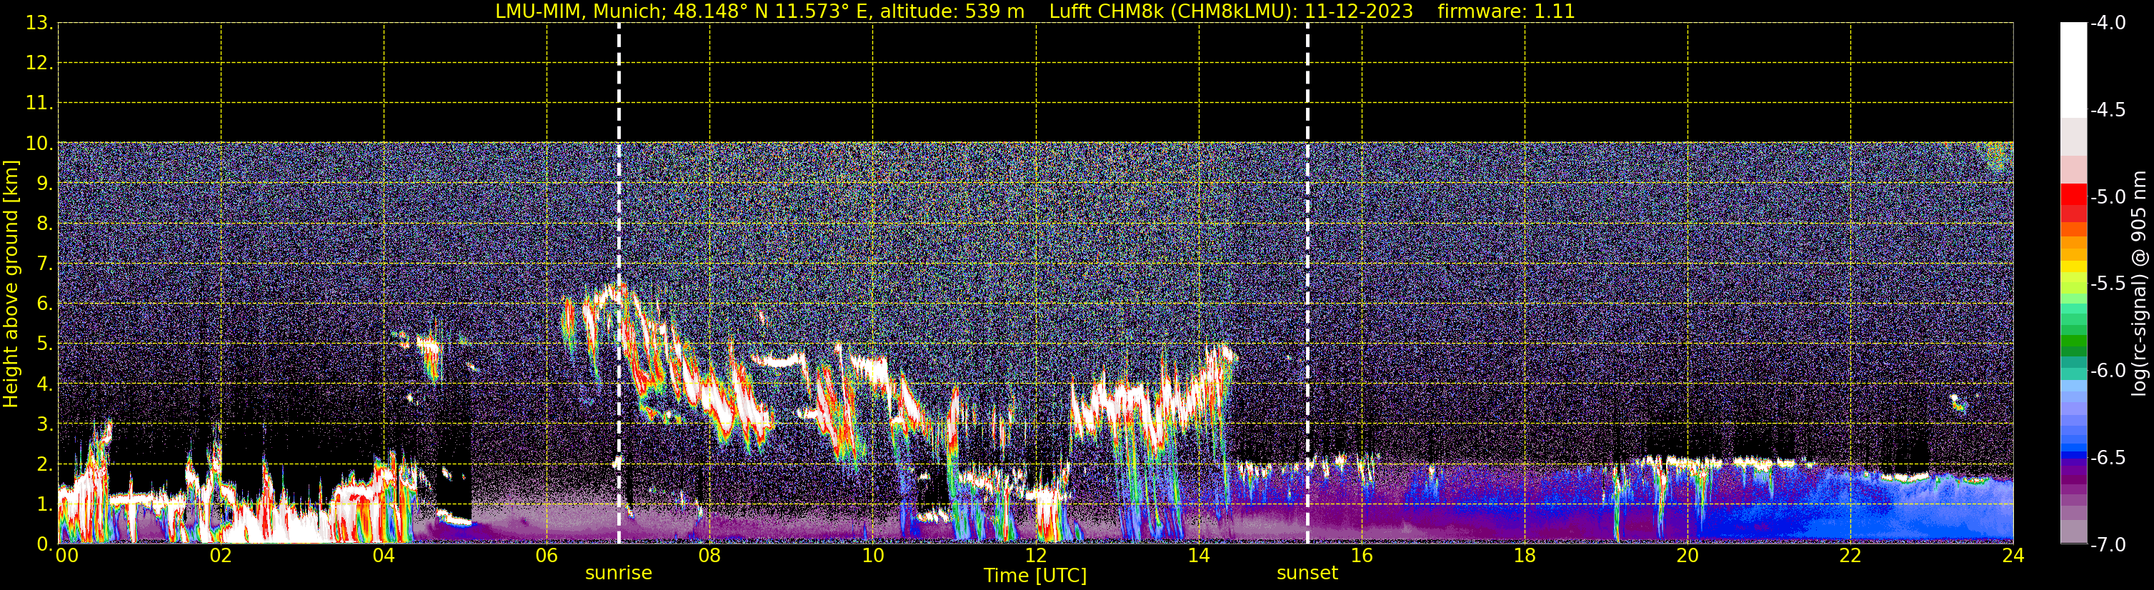Click the '7.' height axis tick label
This screenshot has height=590, width=2154.
[x=44, y=264]
